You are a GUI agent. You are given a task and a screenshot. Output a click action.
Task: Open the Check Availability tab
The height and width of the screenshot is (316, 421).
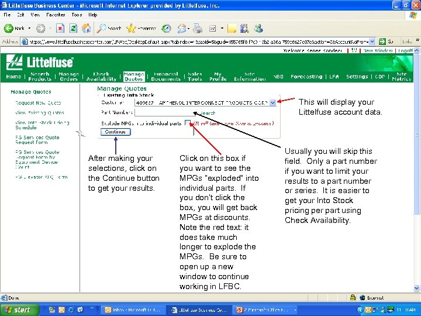101,76
